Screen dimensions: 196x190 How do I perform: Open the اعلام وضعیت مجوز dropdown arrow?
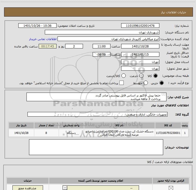pyautogui.click(x=65, y=188)
